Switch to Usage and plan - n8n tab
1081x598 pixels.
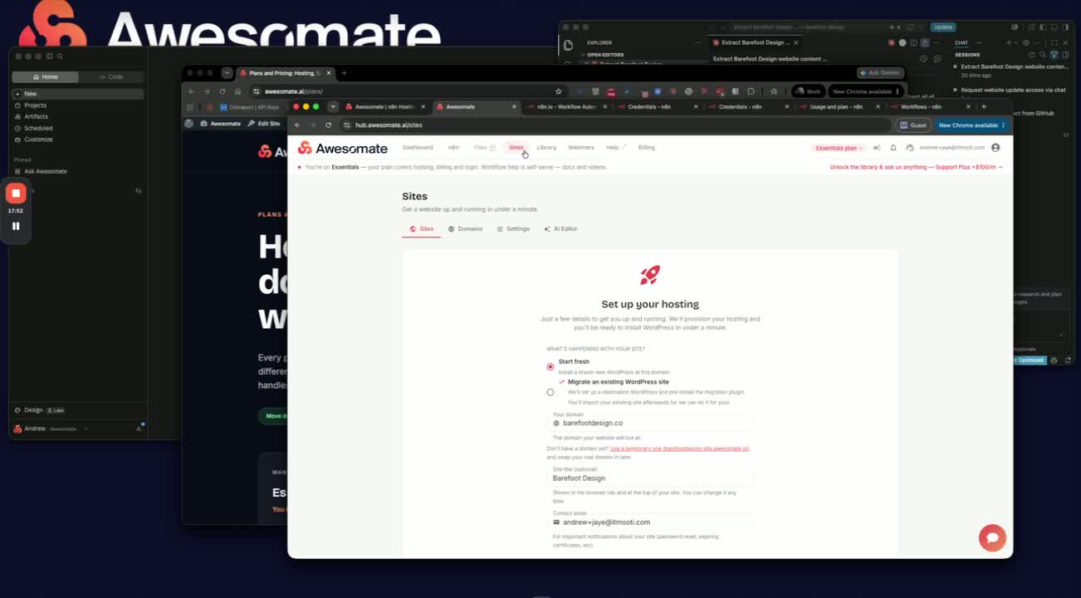coord(839,107)
